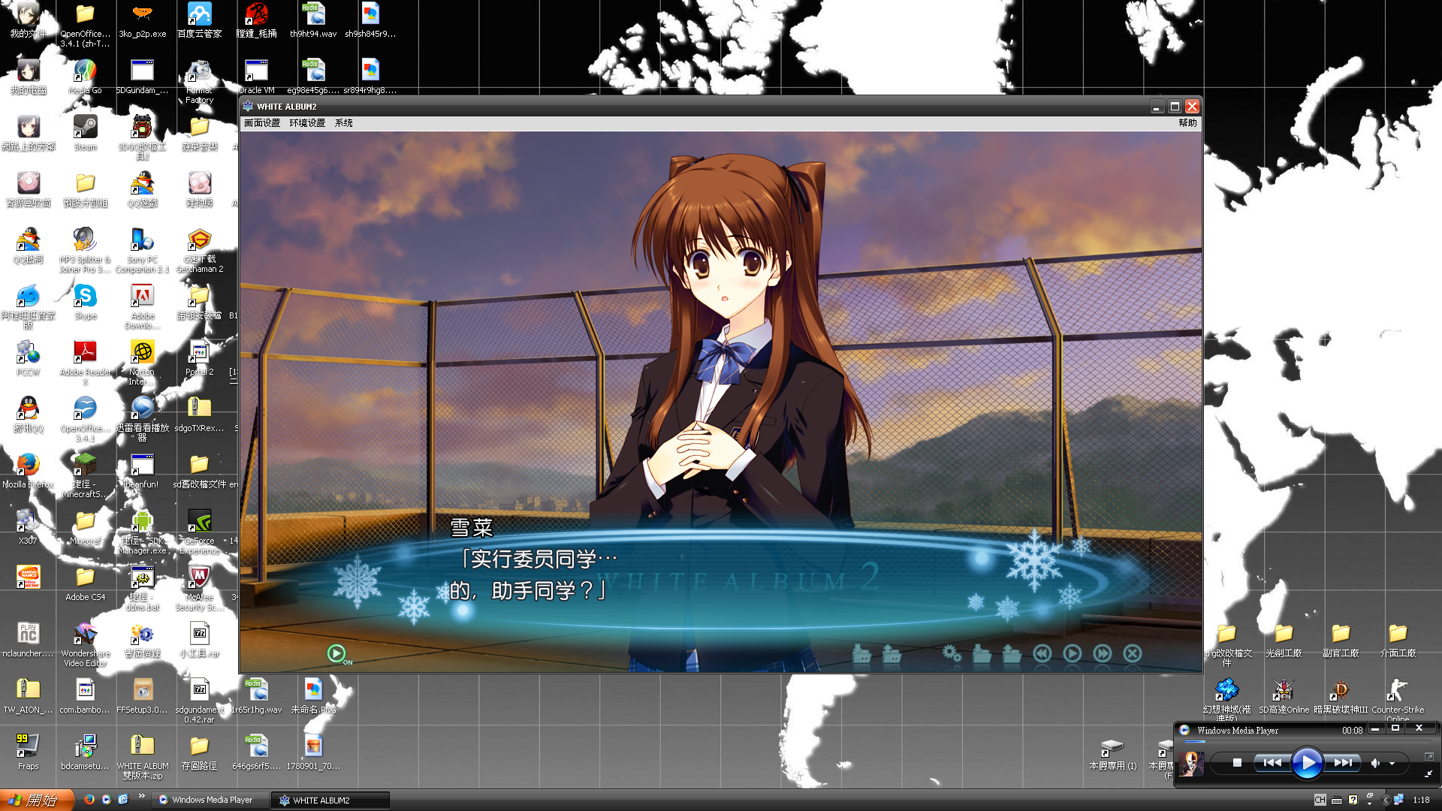
Task: Hide the dialogue window with the X icon
Action: [x=1132, y=653]
